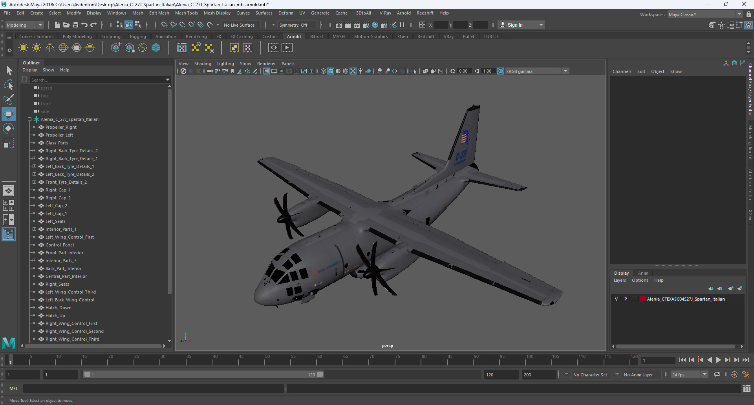Open the Outliner layout icon in sidebar
Screen dimensions: 754x405
tap(9, 235)
